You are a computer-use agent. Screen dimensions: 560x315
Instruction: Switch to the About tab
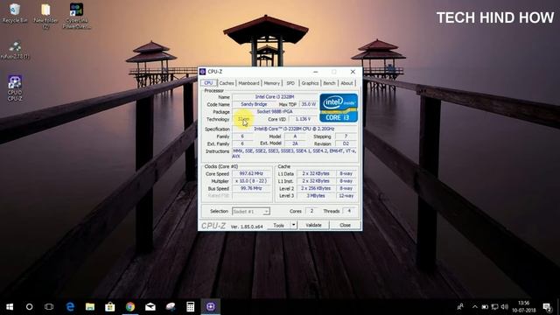[x=346, y=83]
